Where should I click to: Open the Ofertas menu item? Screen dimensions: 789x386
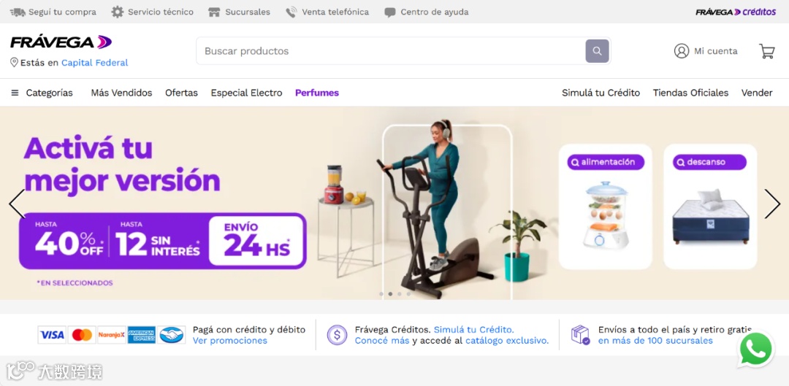coord(181,93)
